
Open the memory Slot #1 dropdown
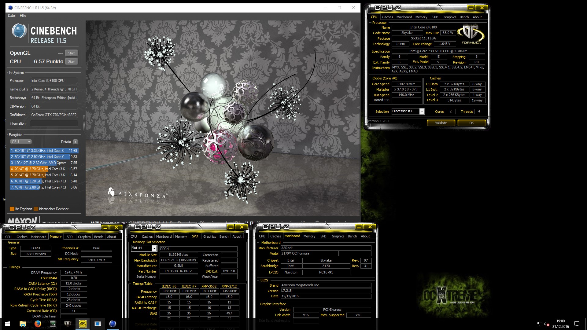[x=154, y=248]
